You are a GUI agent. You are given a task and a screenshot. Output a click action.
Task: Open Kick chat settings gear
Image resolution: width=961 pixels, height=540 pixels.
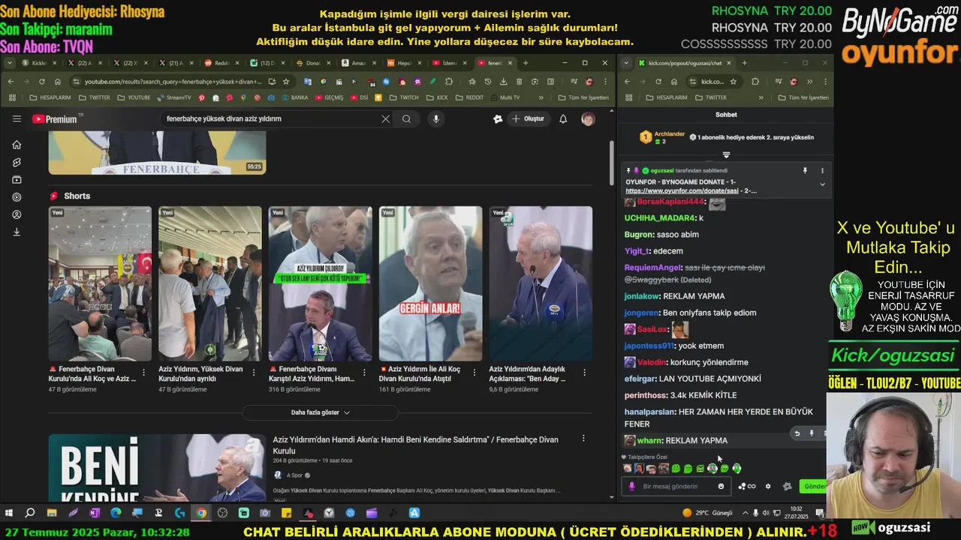tap(768, 486)
